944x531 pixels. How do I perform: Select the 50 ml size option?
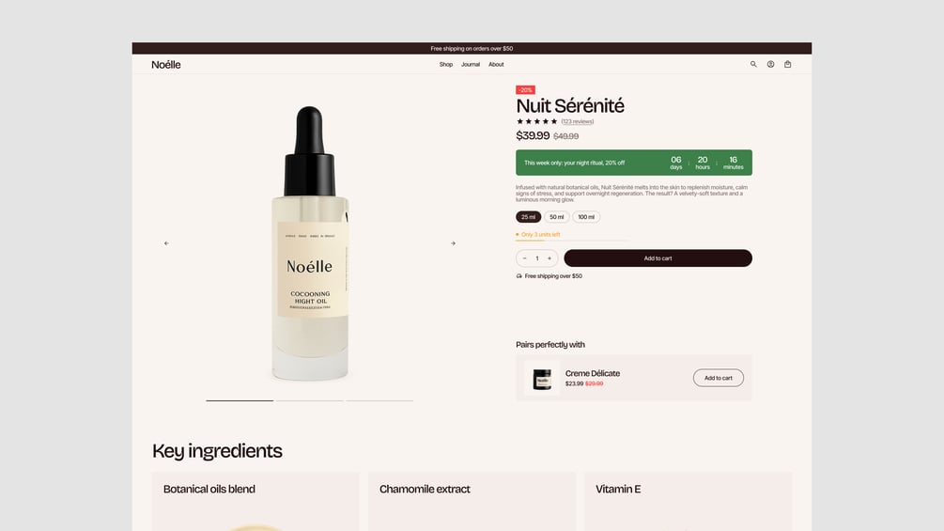point(557,217)
